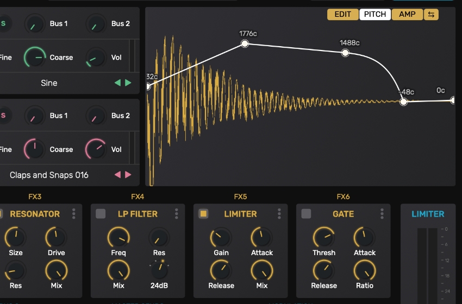Click the Resonator Drive knob

click(57, 237)
